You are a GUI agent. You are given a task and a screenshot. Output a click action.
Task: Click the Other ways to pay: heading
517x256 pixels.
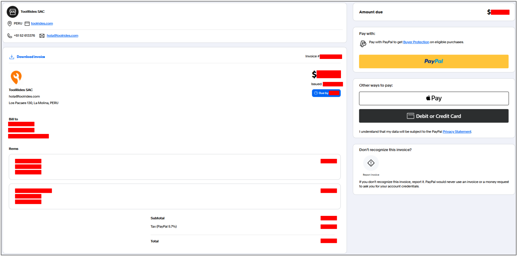[376, 86]
